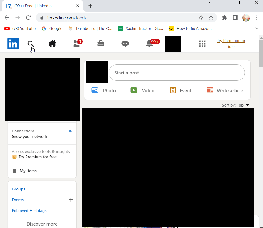Close the LinkedIn Feed tab
The image size is (263, 228).
point(78,6)
